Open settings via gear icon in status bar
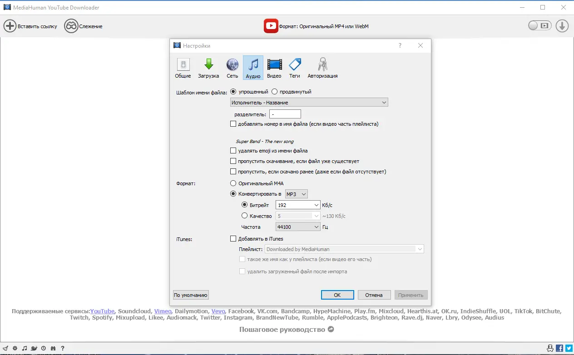The image size is (574, 355). 15,348
